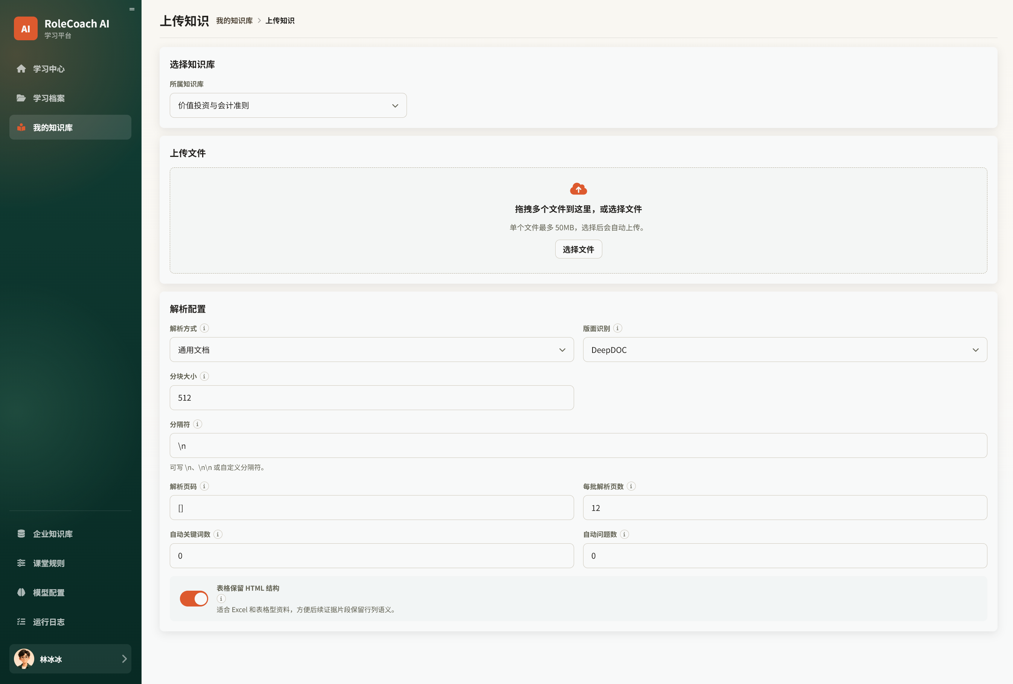Open 学习档案 in sidebar
This screenshot has width=1013, height=684.
[x=70, y=97]
